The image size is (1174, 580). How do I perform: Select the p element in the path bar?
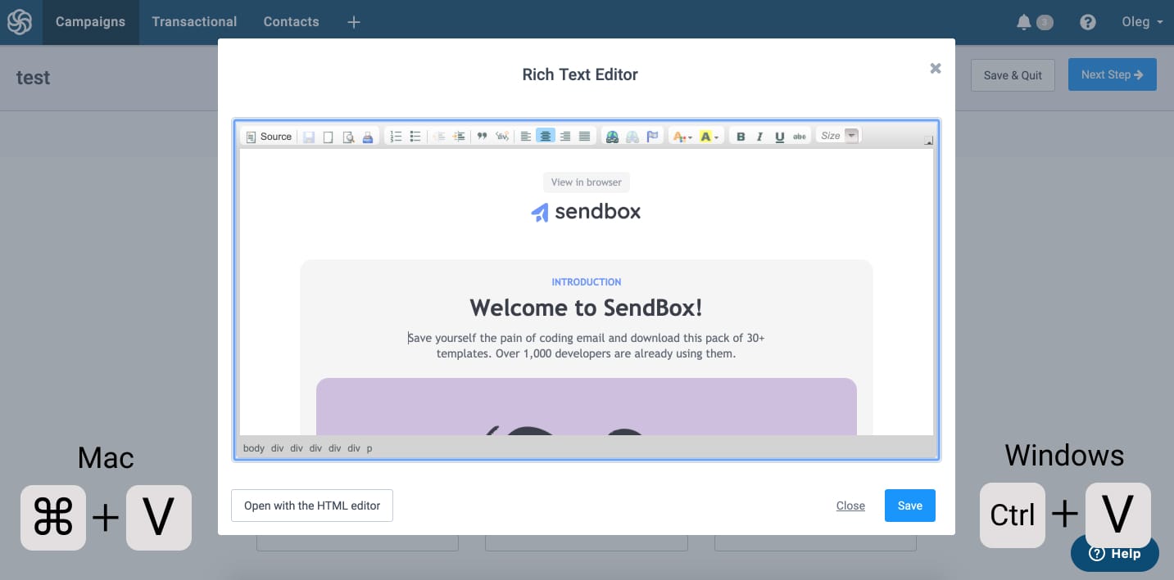point(369,448)
